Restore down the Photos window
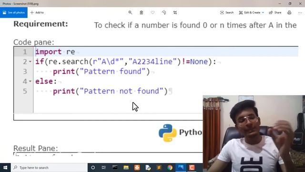Screen dimensions: 305x172 290,3
